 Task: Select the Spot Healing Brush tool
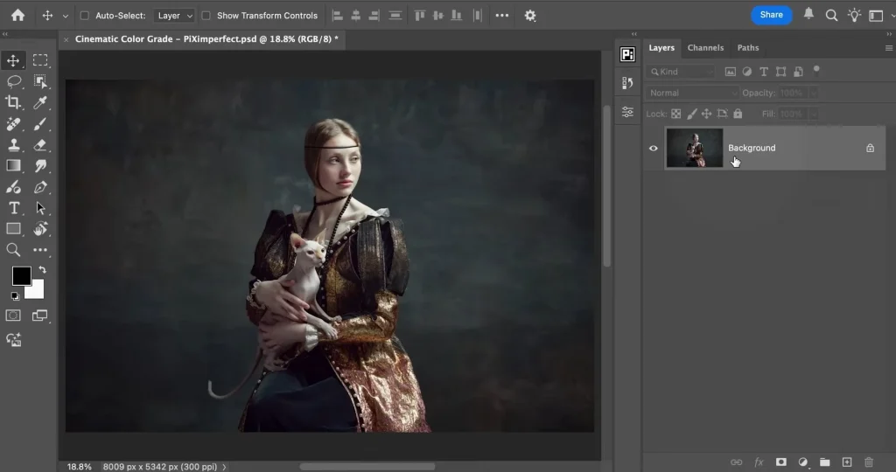13,124
